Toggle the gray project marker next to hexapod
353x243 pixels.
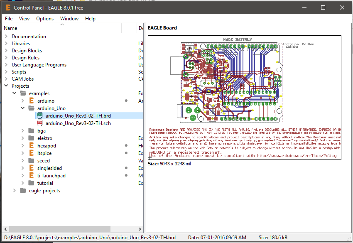126,146
